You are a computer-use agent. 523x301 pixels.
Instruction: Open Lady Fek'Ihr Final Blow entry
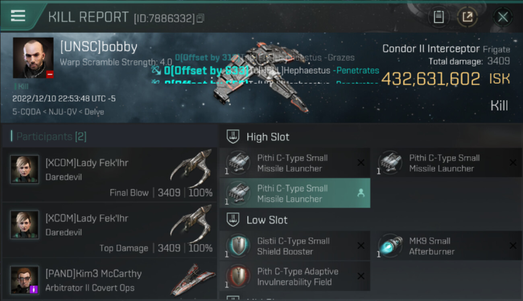click(x=109, y=175)
